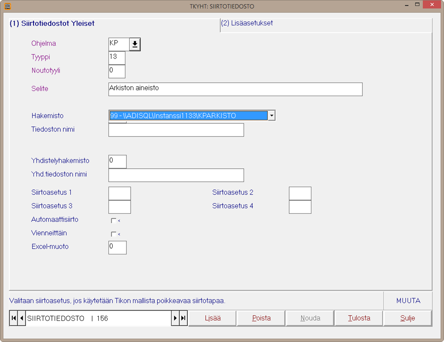
Task: Click the Siirtoasetus 4 field
Action: (300, 207)
